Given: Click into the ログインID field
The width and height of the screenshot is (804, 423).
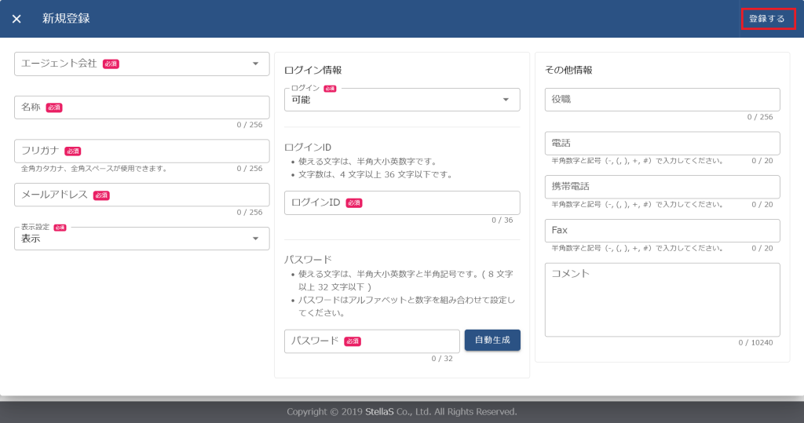Looking at the screenshot, I should [x=401, y=202].
